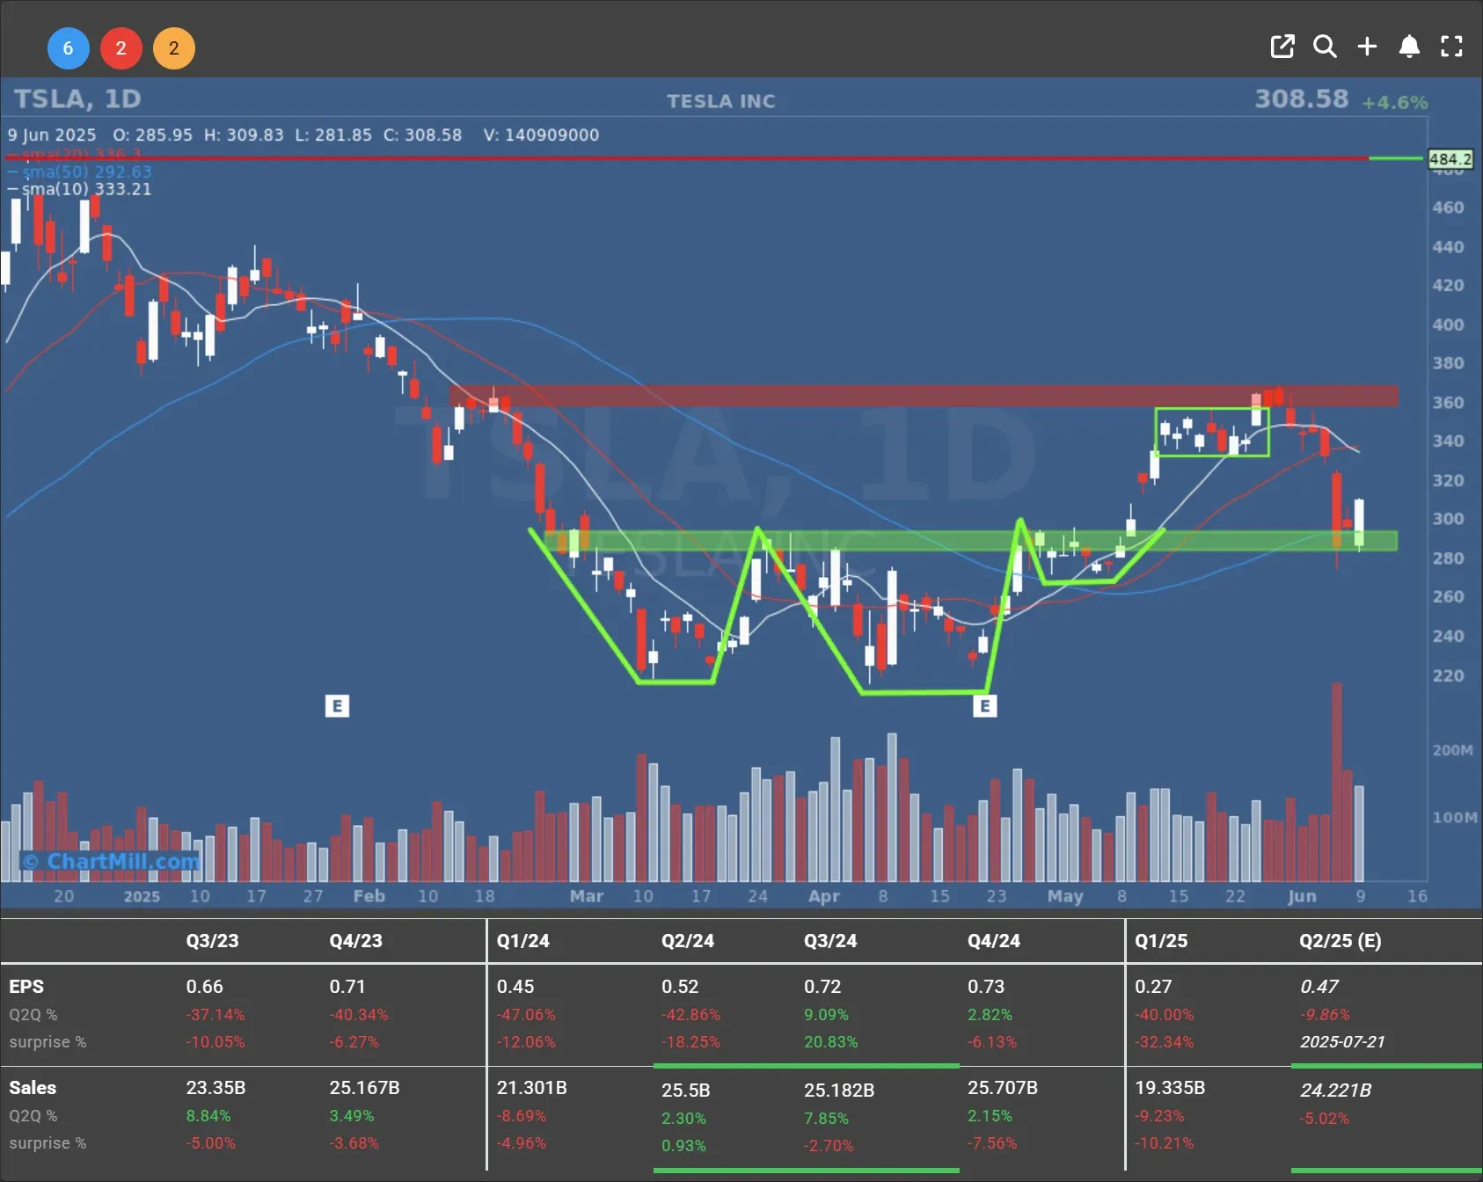Click the blue badge showing 6

tap(68, 48)
